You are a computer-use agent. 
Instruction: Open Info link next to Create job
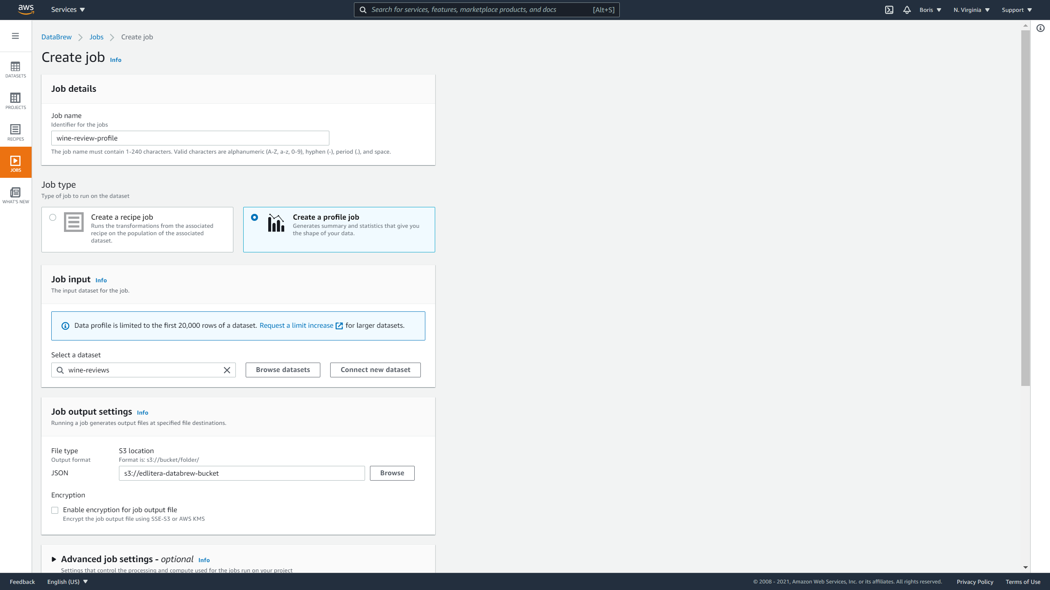[116, 60]
